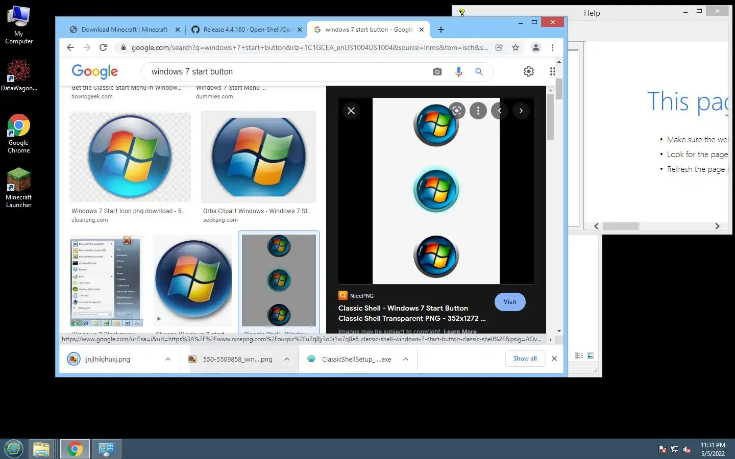The width and height of the screenshot is (735, 459).
Task: Click Control Panel taskbar icon
Action: point(106,449)
